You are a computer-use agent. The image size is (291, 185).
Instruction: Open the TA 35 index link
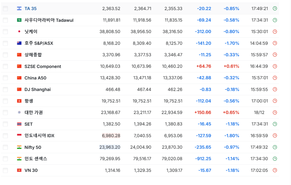pyautogui.click(x=30, y=9)
